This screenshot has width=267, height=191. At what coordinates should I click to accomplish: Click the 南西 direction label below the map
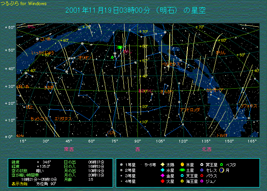pos(69,149)
